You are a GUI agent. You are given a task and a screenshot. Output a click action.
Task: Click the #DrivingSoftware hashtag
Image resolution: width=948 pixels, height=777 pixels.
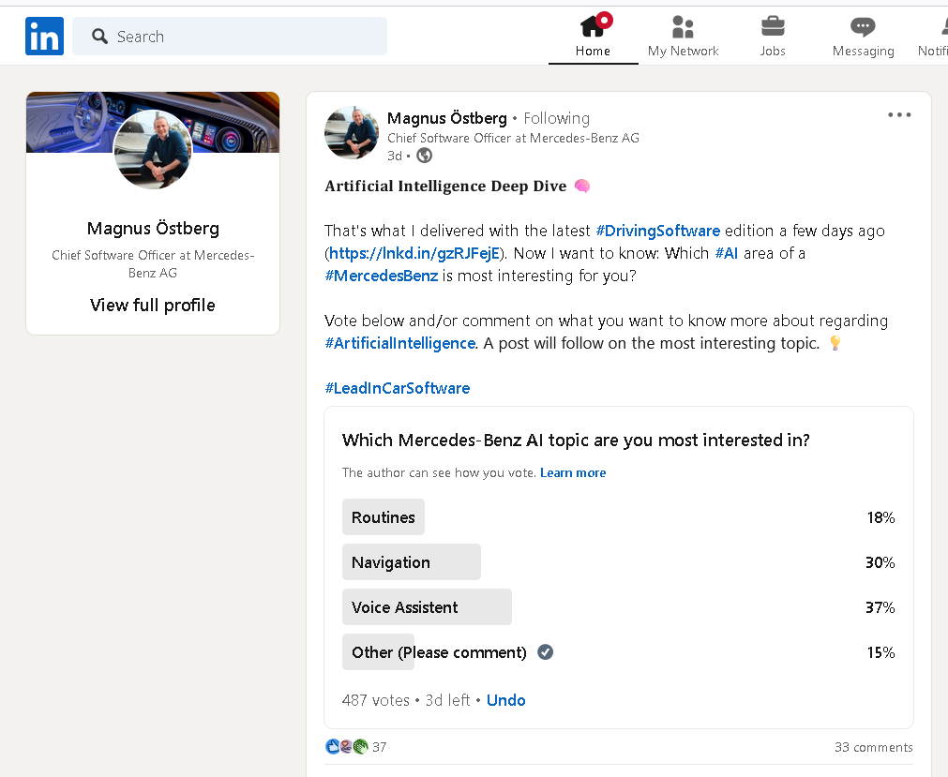pos(657,231)
